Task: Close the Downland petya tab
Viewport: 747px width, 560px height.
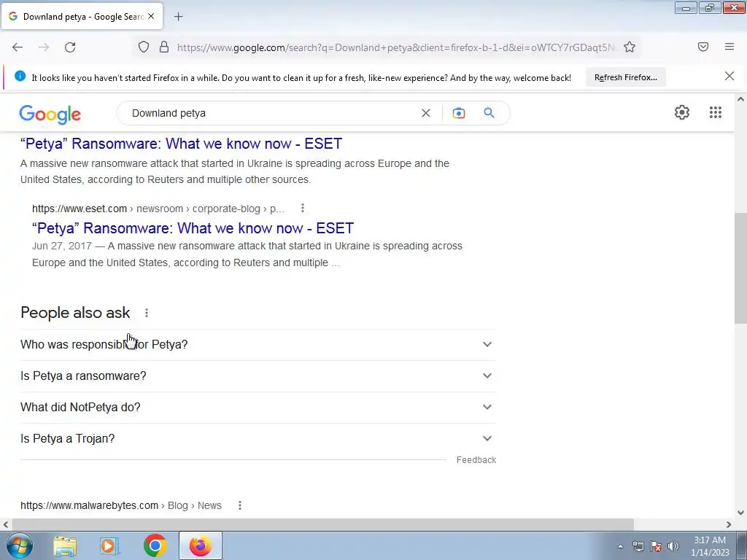Action: (x=151, y=16)
